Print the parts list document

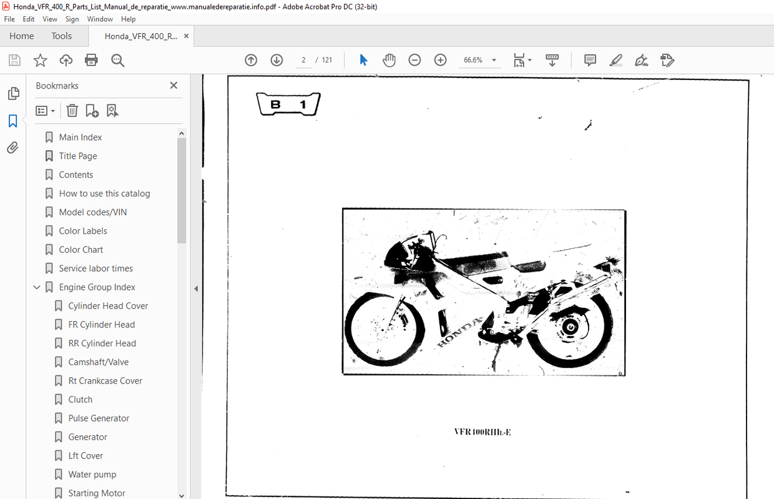click(x=91, y=60)
